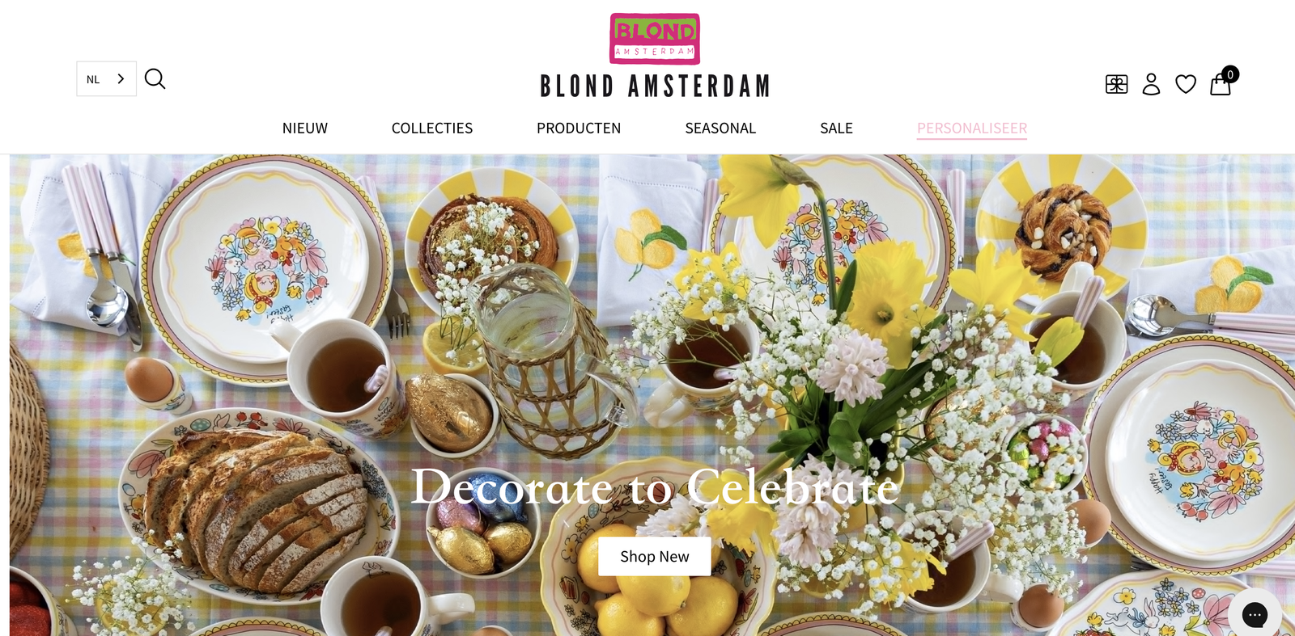Select the PERSONALISEER nav link
1295x636 pixels.
972,128
